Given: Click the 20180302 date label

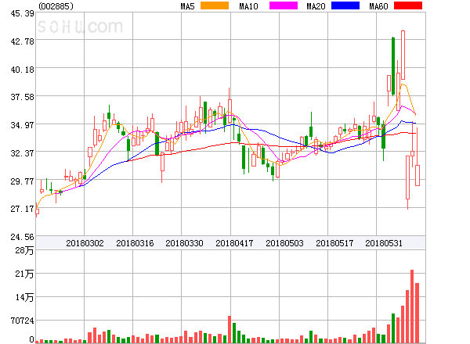Looking at the screenshot, I should point(85,243).
